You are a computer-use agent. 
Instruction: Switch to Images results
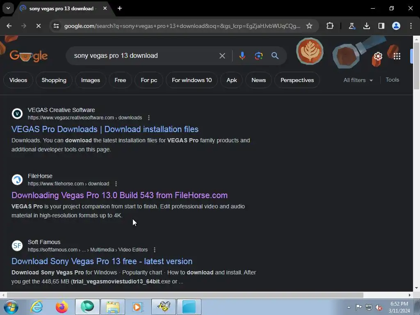click(91, 80)
